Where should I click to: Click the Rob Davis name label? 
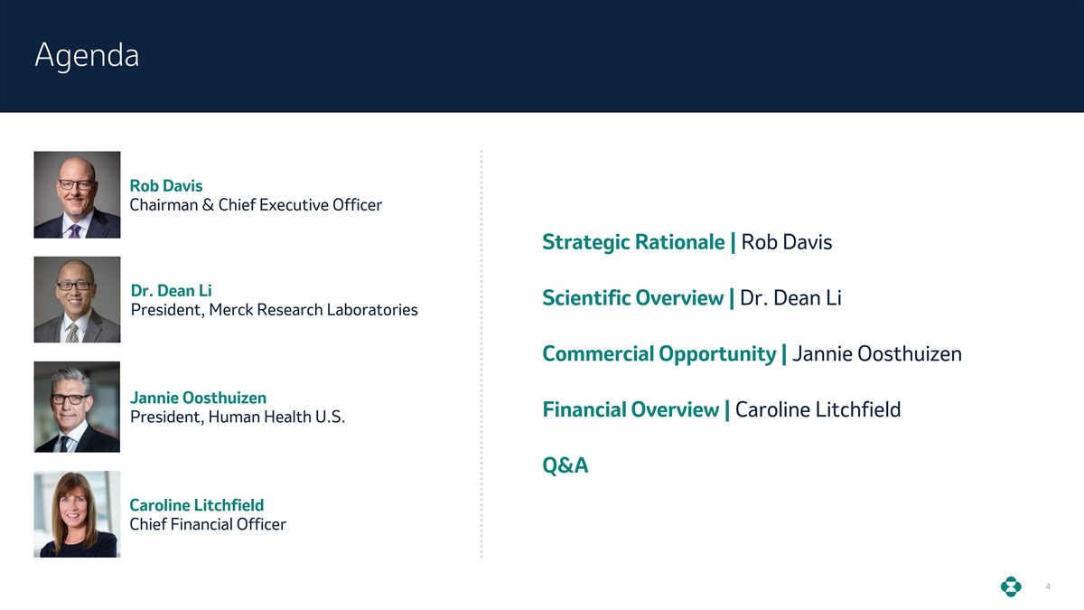click(x=166, y=186)
